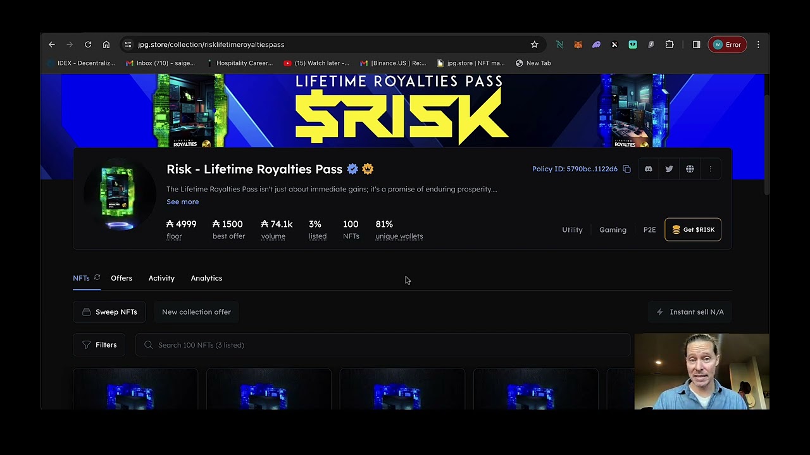Copy the Policy ID to clipboard
The width and height of the screenshot is (810, 455).
coord(626,169)
